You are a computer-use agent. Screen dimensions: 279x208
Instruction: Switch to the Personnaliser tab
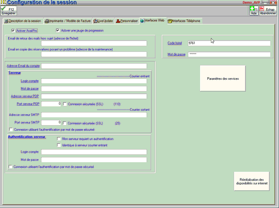pyautogui.click(x=127, y=20)
